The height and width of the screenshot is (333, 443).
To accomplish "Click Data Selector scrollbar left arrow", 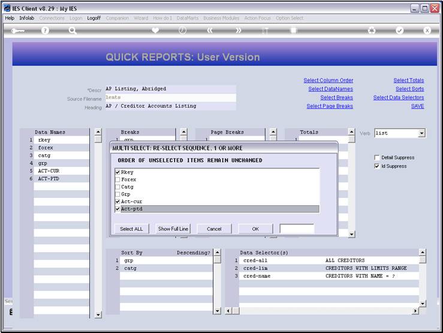I will point(228,311).
